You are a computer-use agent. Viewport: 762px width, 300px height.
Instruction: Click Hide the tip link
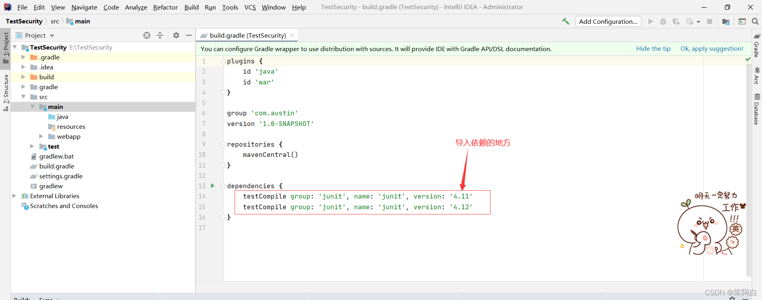click(653, 49)
